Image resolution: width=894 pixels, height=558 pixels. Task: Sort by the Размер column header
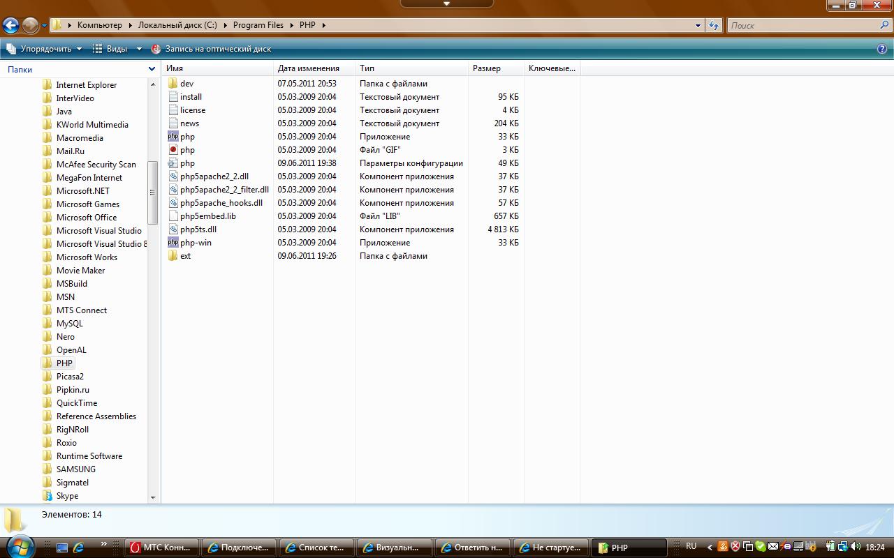486,68
